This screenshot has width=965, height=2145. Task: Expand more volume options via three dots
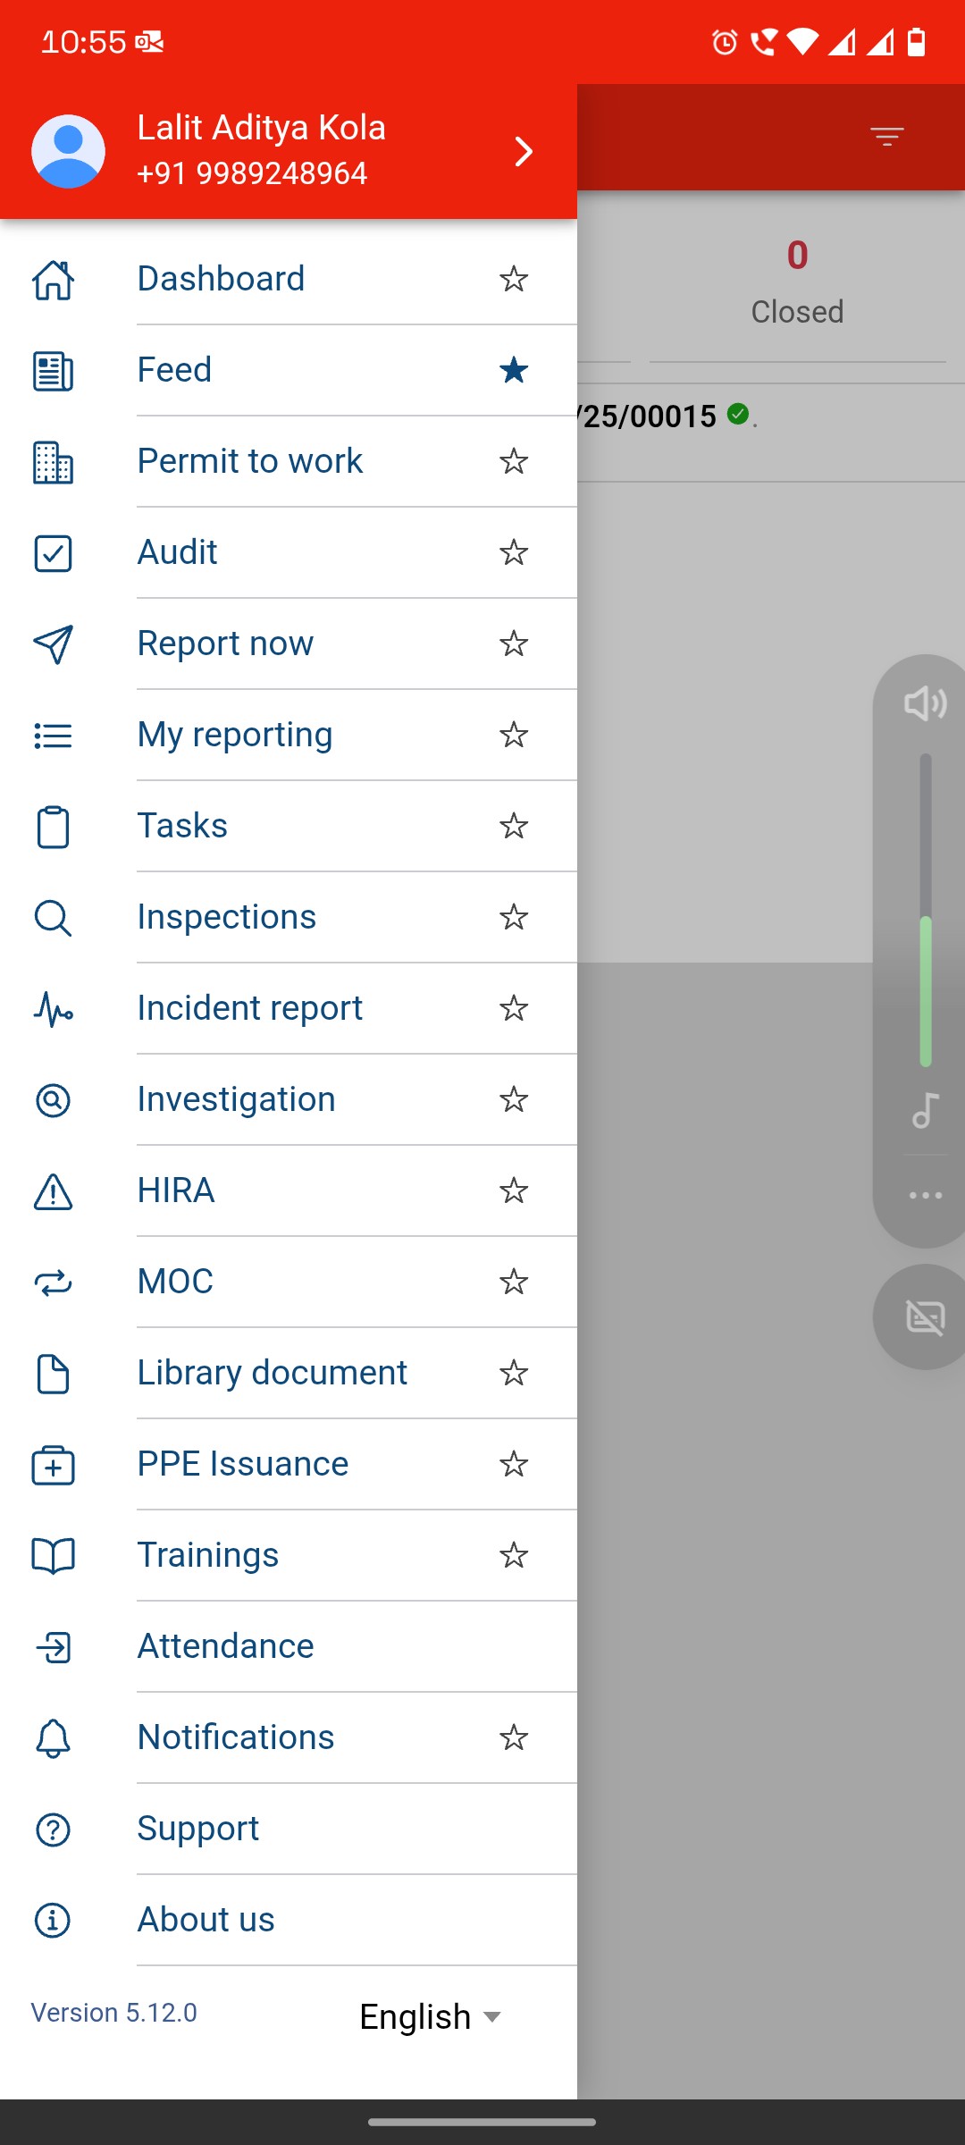(925, 1195)
